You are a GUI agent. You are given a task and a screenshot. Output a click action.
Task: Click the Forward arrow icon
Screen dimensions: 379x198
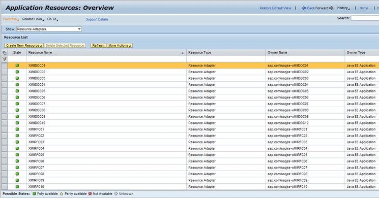tap(331, 8)
